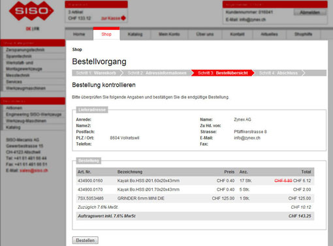Click the quantity 5 Stk.
The image size is (333, 246).
click(x=244, y=190)
